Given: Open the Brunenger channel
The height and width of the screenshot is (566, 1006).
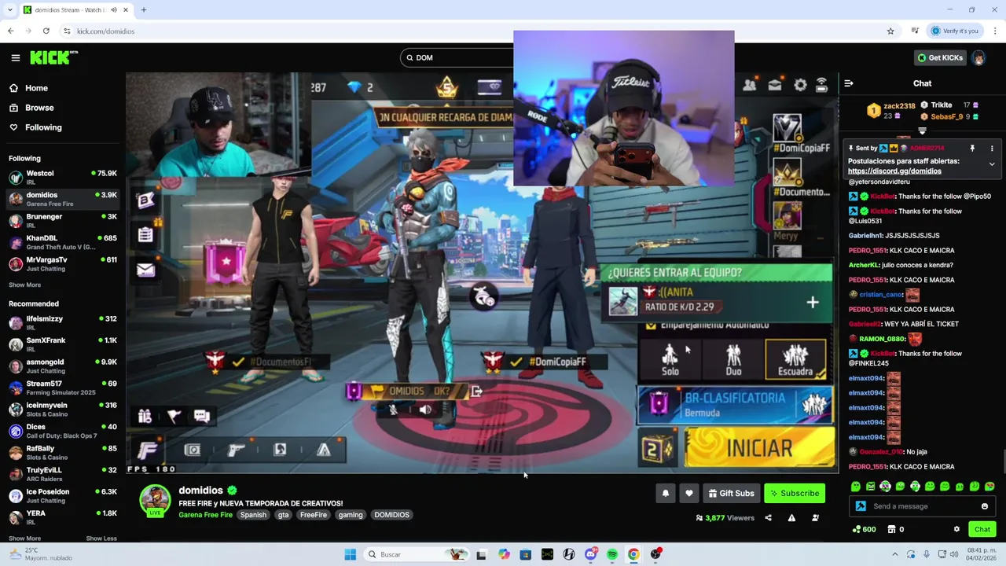Looking at the screenshot, I should [63, 220].
